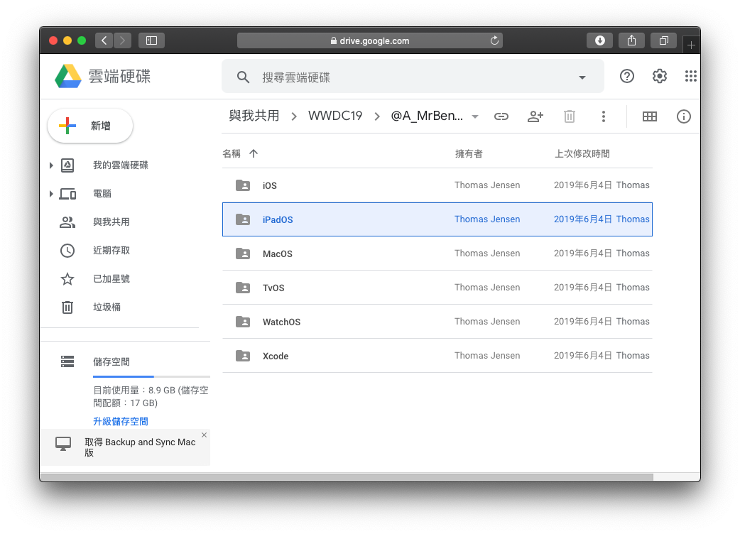Click the horizontal scrollbar at bottom
740x534 pixels.
point(347,477)
